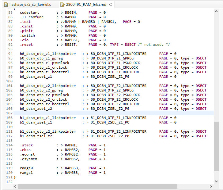Image resolution: width=223 pixels, height=190 pixels.
Task: Click horizontal scrollbar left arrow
Action: click(x=15, y=186)
